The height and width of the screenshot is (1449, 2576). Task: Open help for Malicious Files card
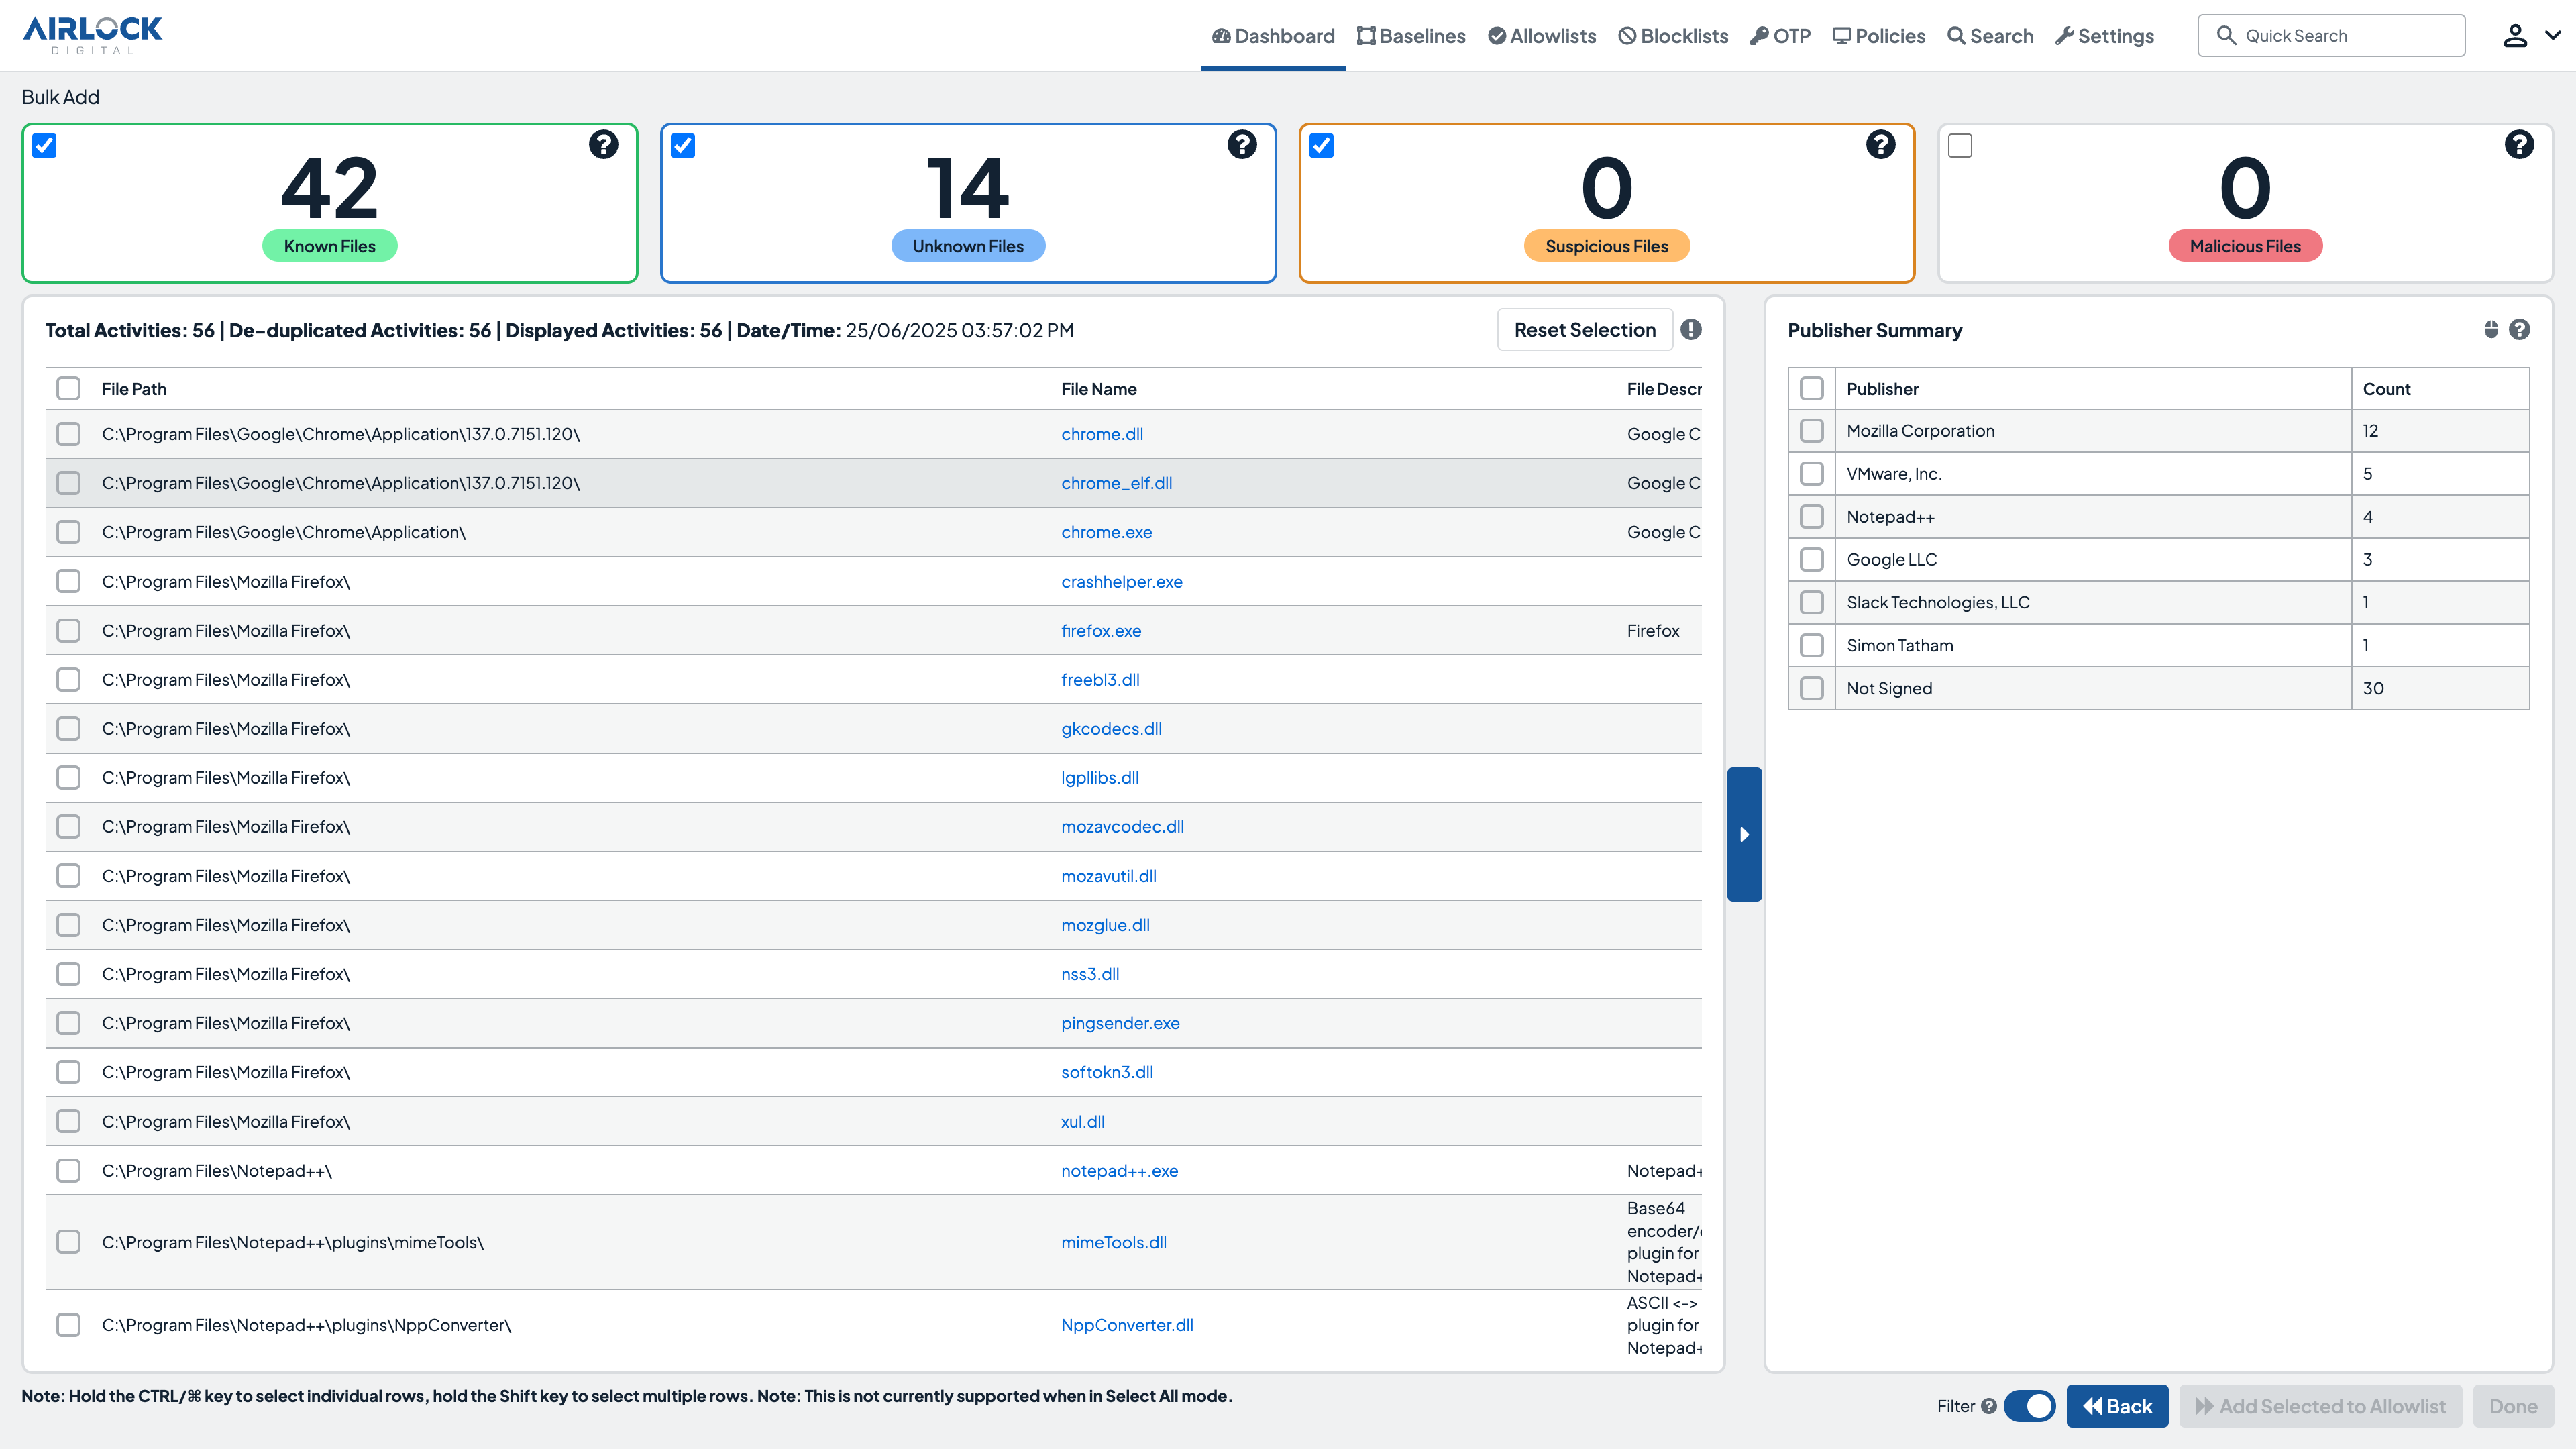click(2519, 144)
